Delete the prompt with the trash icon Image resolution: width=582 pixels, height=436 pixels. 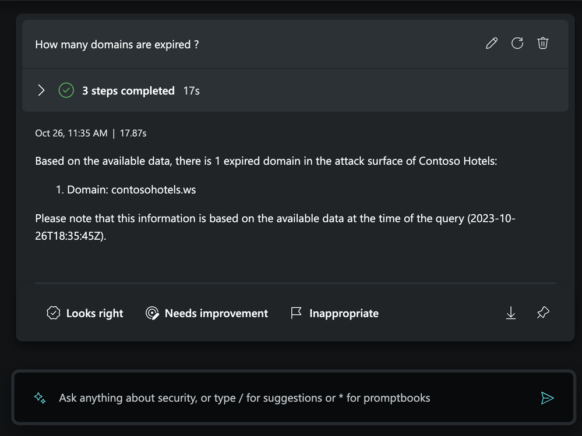click(x=542, y=44)
